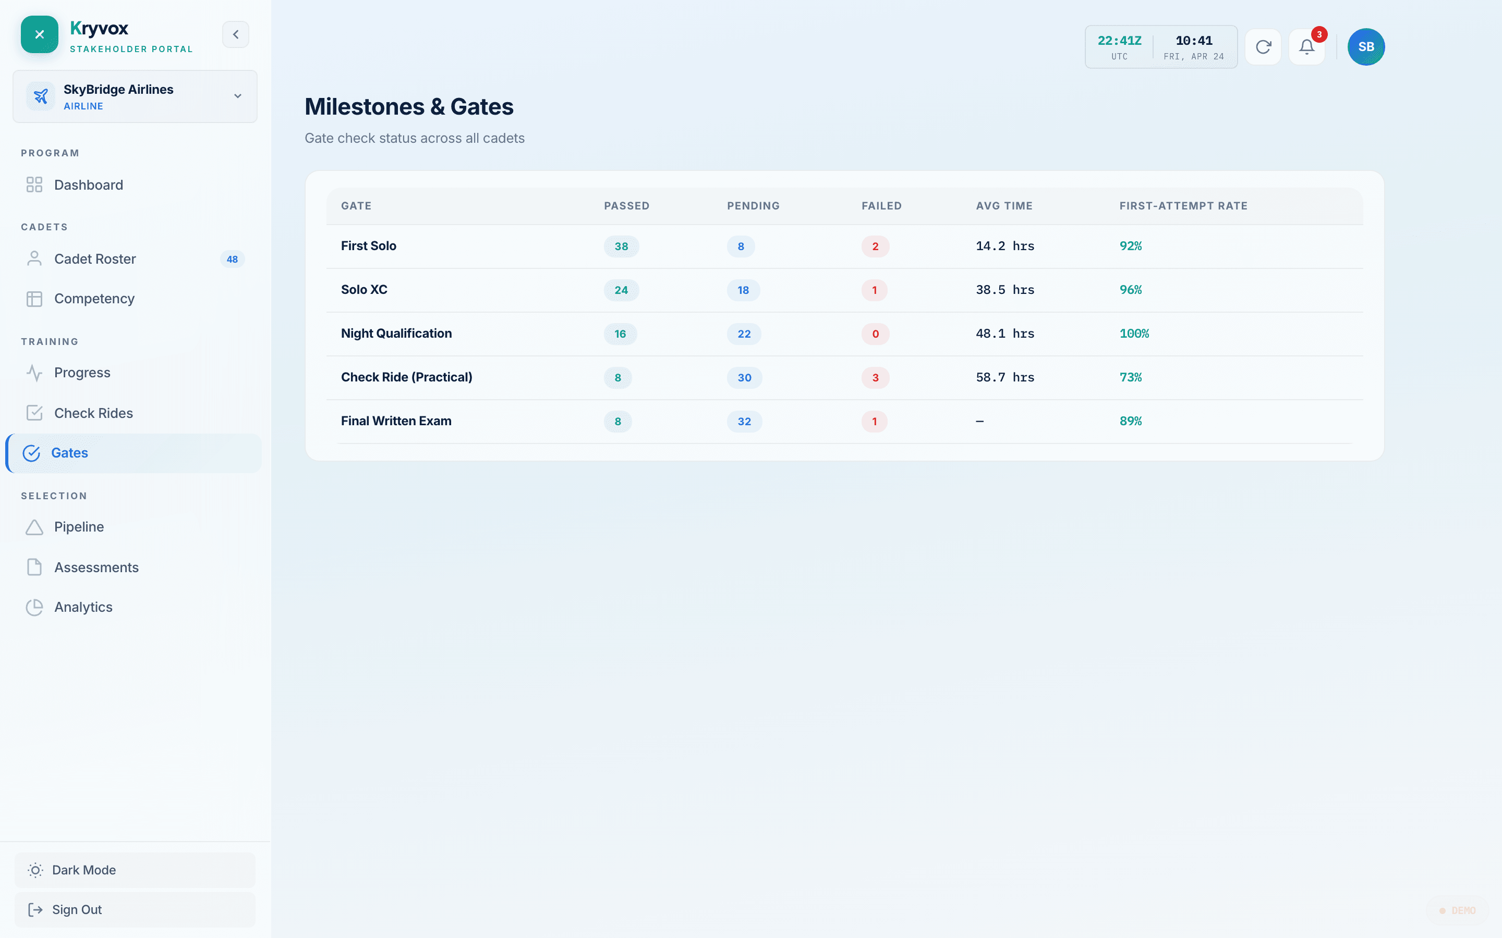This screenshot has width=1502, height=938.
Task: Click the 89% first-attempt rate
Action: [1130, 421]
